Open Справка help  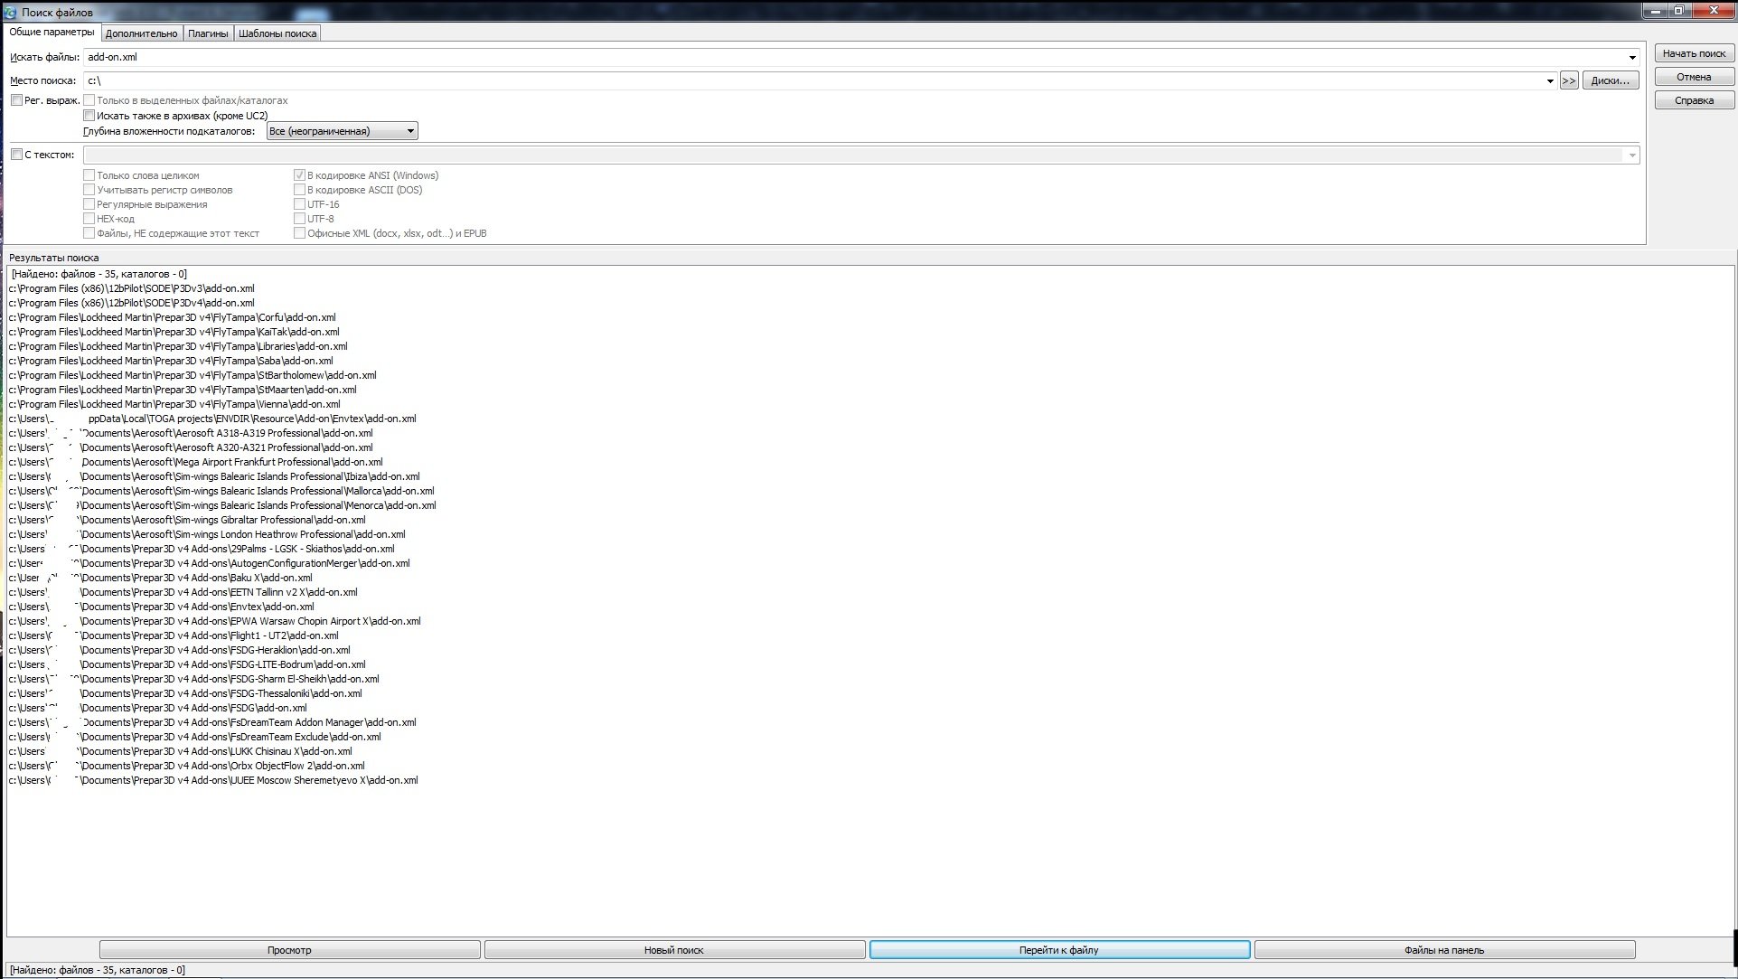tap(1695, 100)
